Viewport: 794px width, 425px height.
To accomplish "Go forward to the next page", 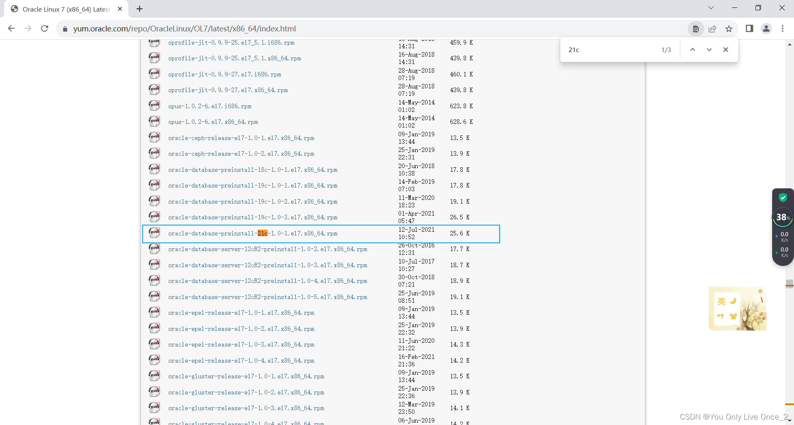I will click(28, 28).
